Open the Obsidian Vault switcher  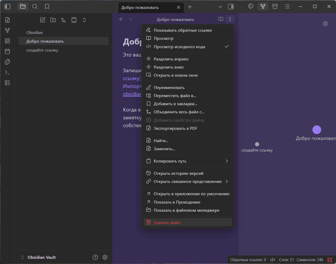[38, 257]
